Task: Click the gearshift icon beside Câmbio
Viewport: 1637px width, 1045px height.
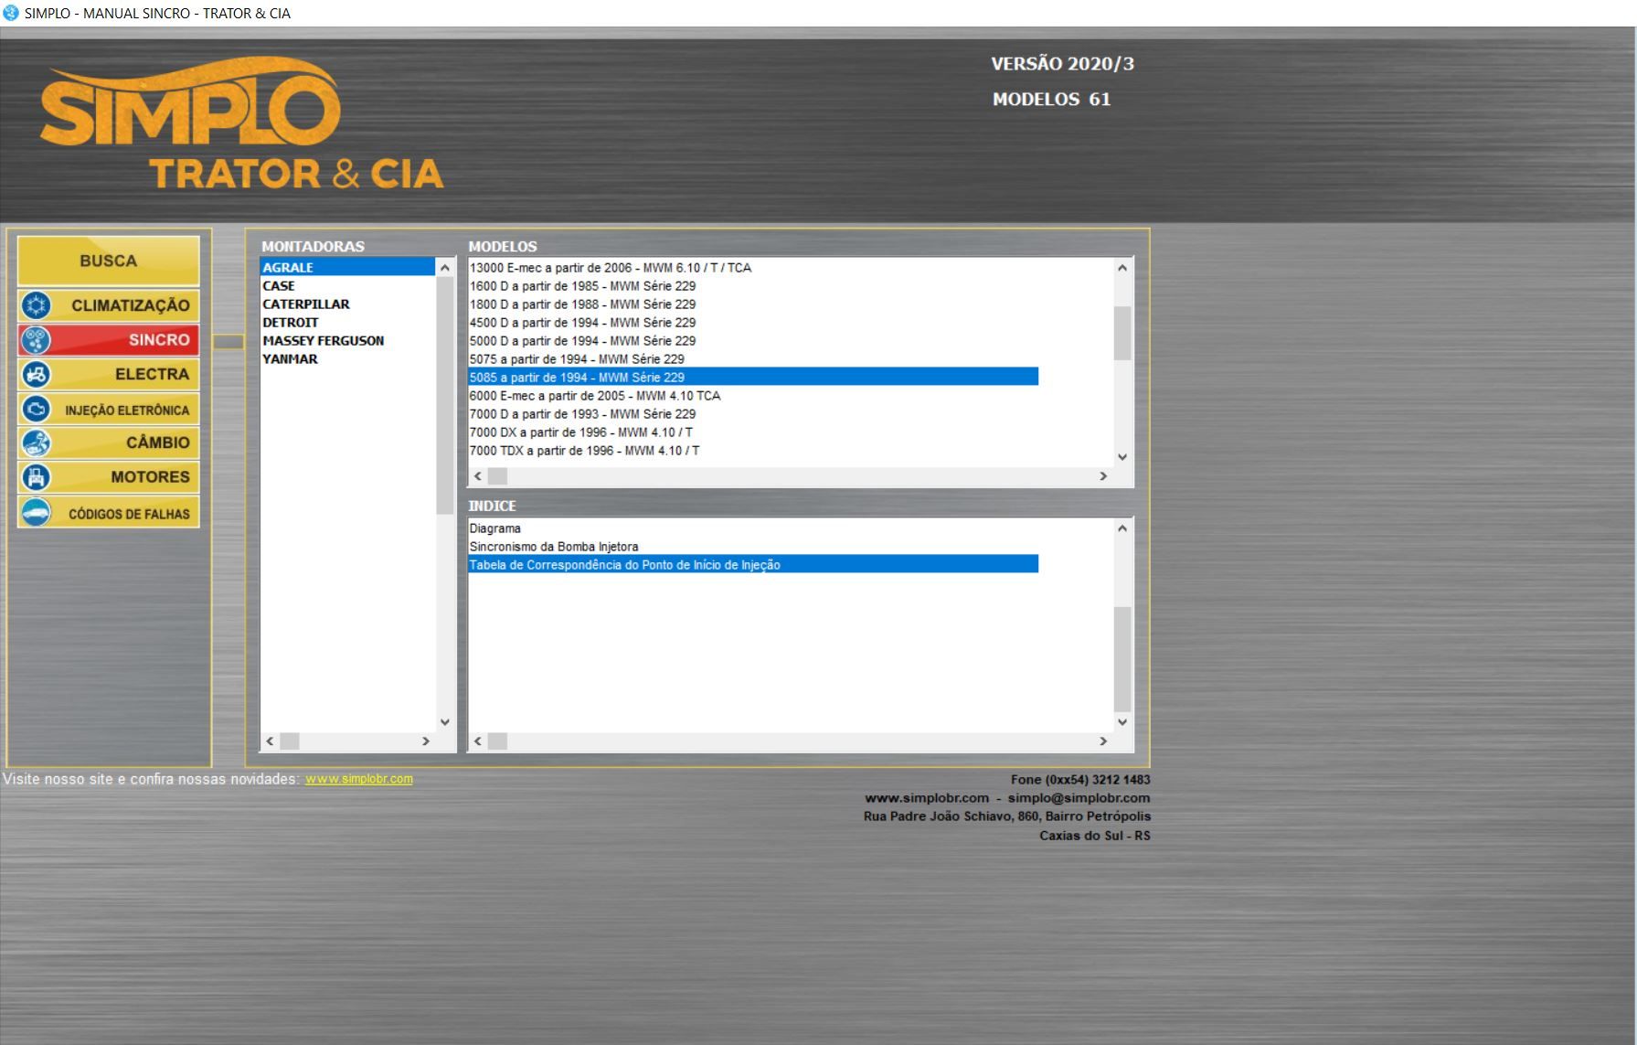Action: pos(37,443)
